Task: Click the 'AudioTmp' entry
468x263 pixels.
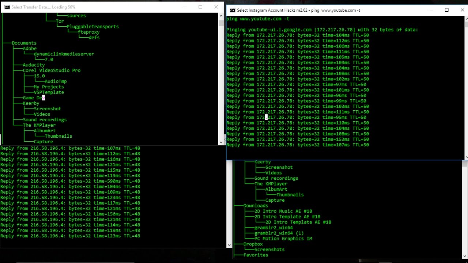Action: 56,81
